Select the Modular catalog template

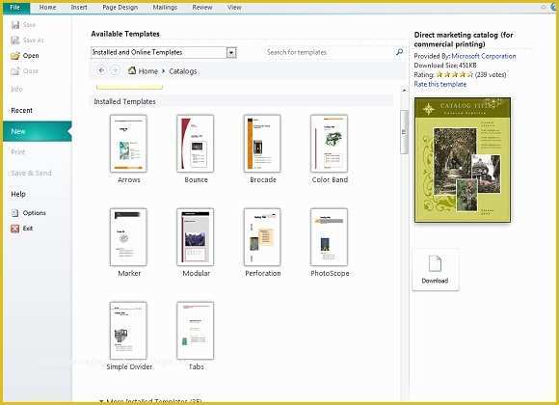[196, 243]
